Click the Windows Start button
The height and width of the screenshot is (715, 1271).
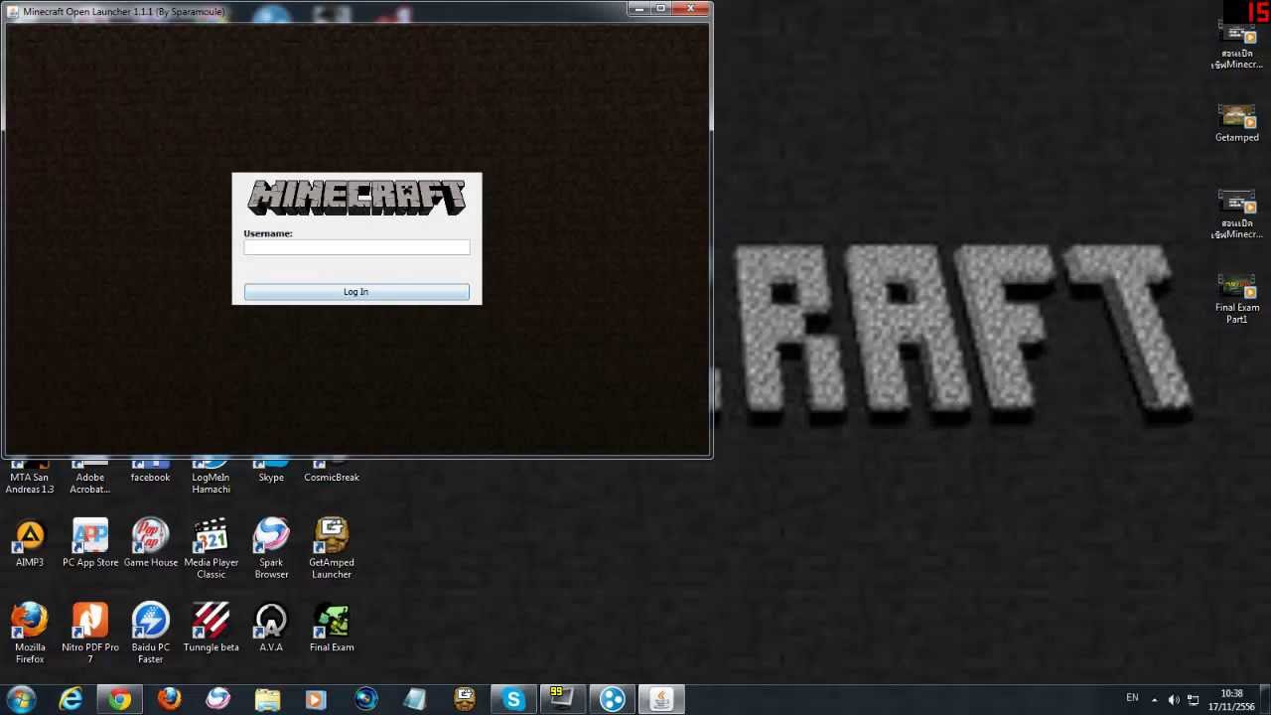point(22,700)
